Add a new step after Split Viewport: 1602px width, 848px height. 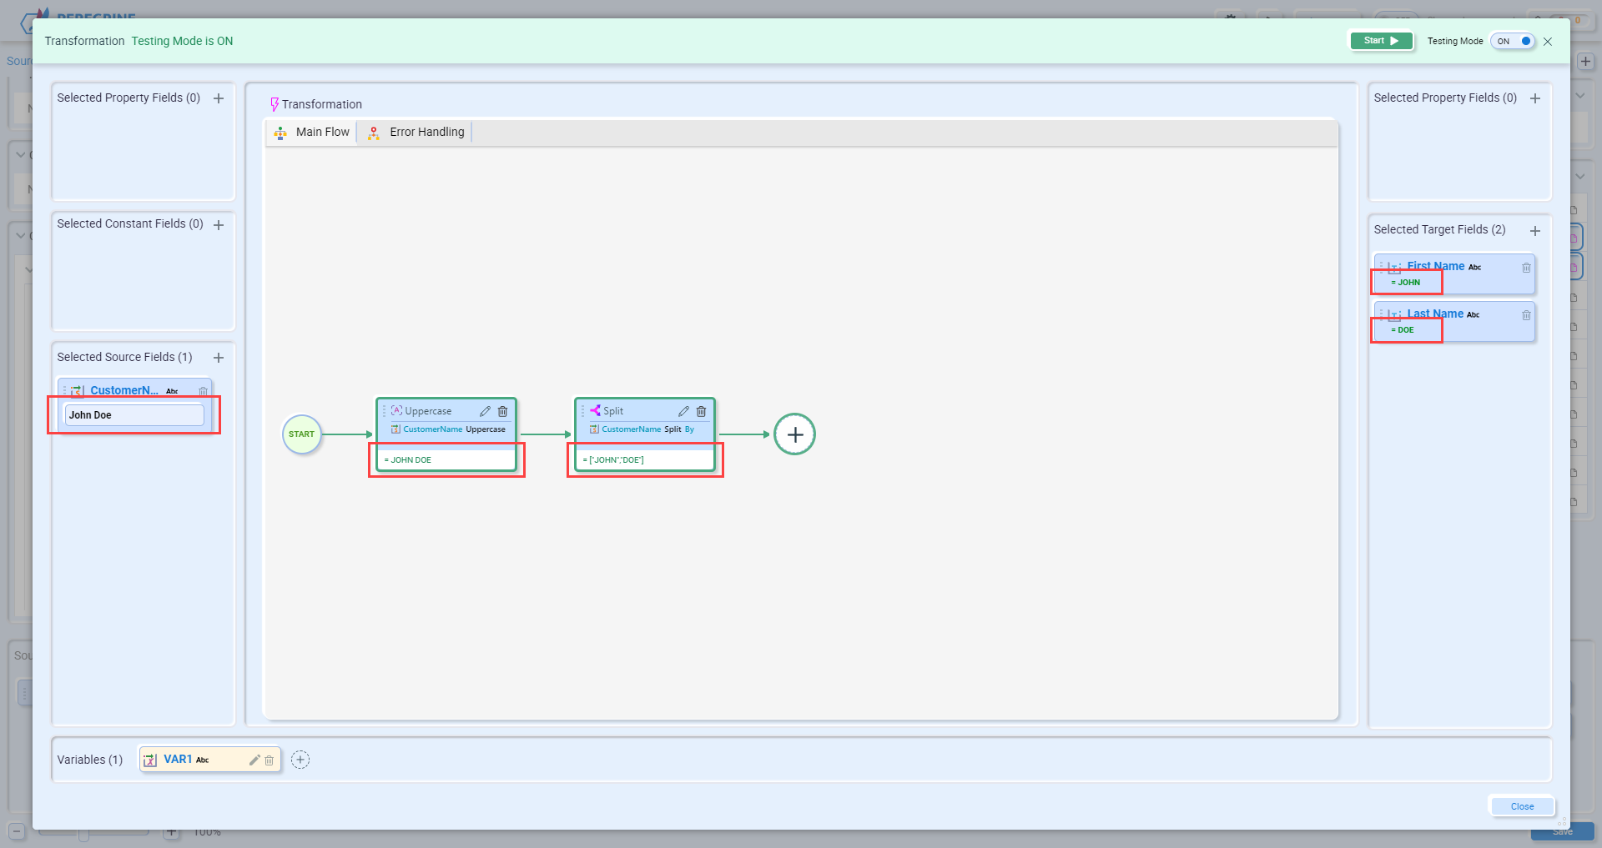[795, 434]
